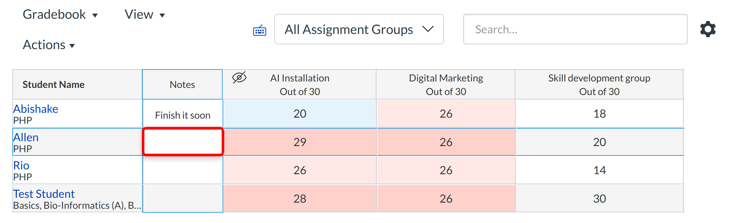Open Abishake's student profile link
Image resolution: width=738 pixels, height=223 pixels.
coord(36,109)
